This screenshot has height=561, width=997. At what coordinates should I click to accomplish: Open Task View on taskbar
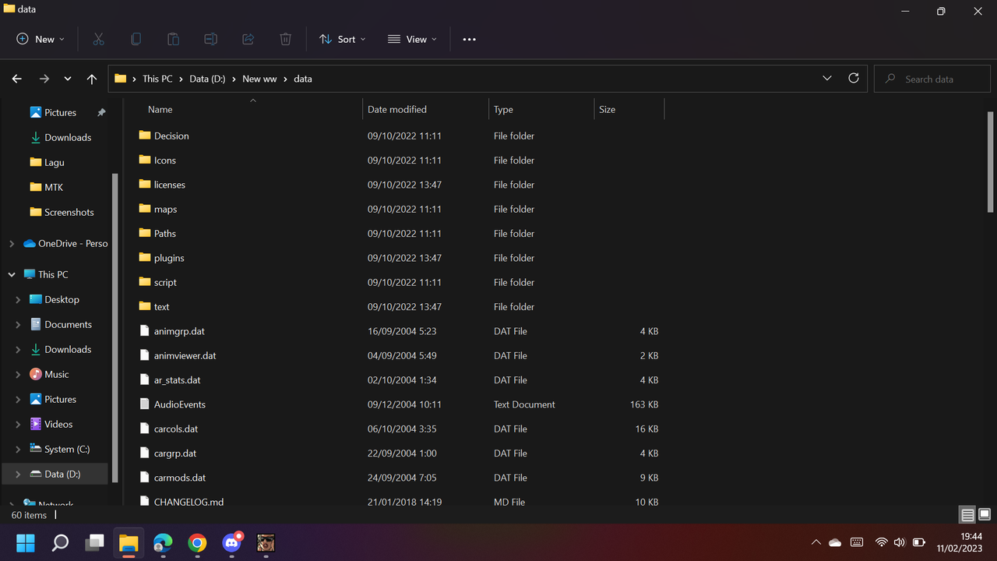pyautogui.click(x=94, y=542)
